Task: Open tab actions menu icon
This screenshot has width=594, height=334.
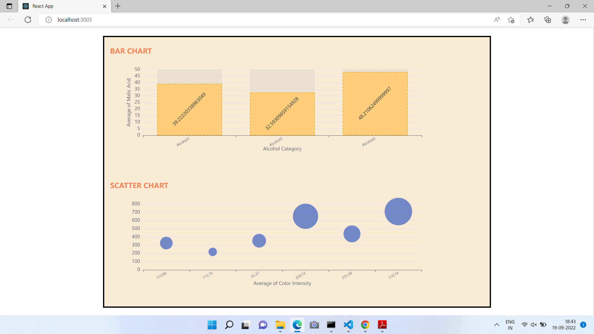Action: tap(9, 6)
